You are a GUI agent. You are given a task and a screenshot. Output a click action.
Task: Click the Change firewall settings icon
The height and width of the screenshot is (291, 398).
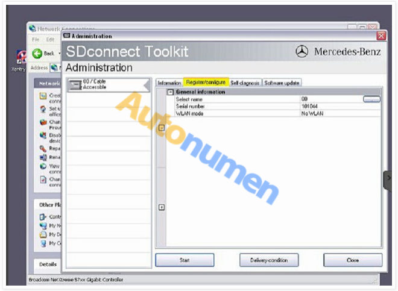pos(43,122)
